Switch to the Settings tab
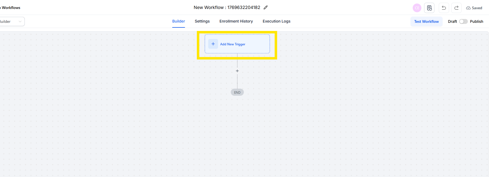 coord(202,21)
